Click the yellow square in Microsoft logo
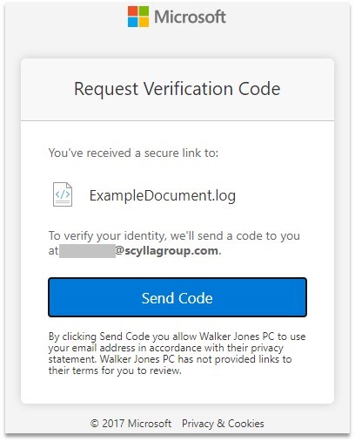The width and height of the screenshot is (355, 442). 144,23
